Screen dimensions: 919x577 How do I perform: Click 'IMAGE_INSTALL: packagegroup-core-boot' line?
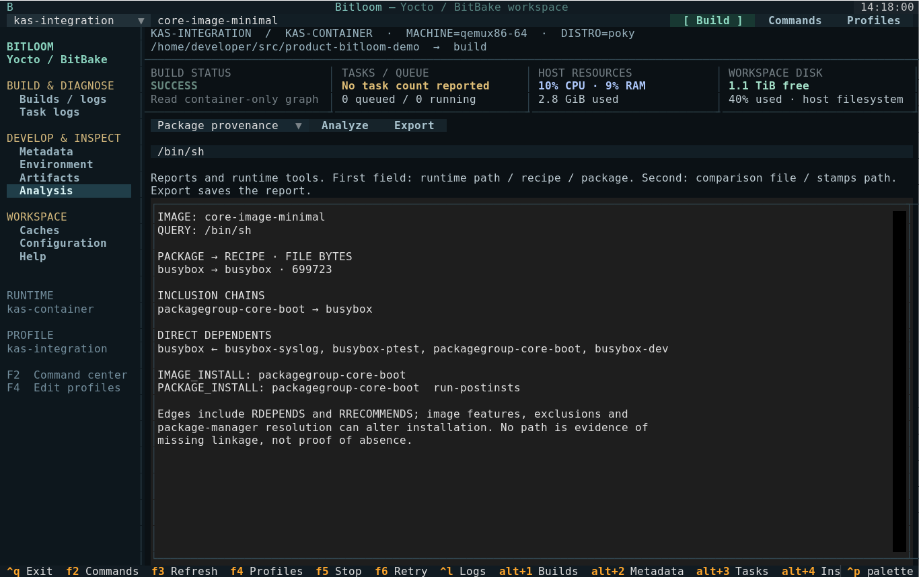point(281,375)
